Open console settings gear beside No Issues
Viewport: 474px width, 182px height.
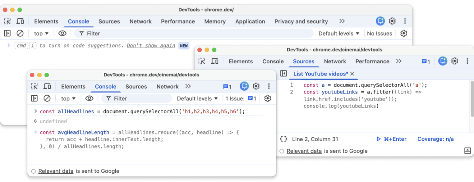[403, 34]
